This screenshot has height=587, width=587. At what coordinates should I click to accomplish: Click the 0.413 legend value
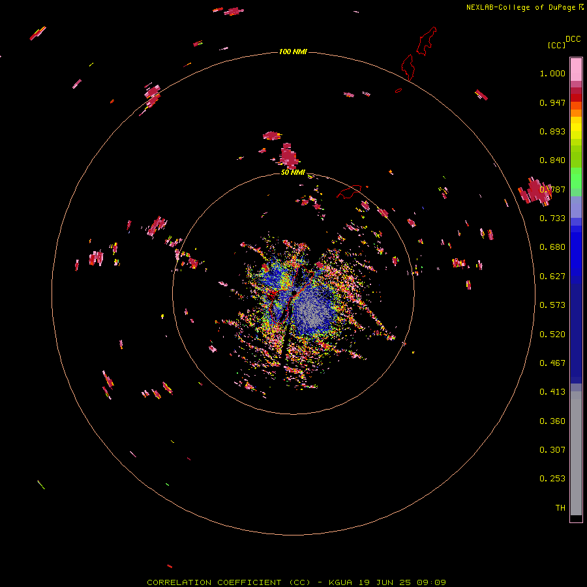[552, 392]
